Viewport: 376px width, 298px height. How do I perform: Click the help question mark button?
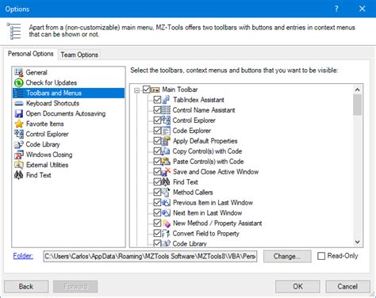point(336,9)
